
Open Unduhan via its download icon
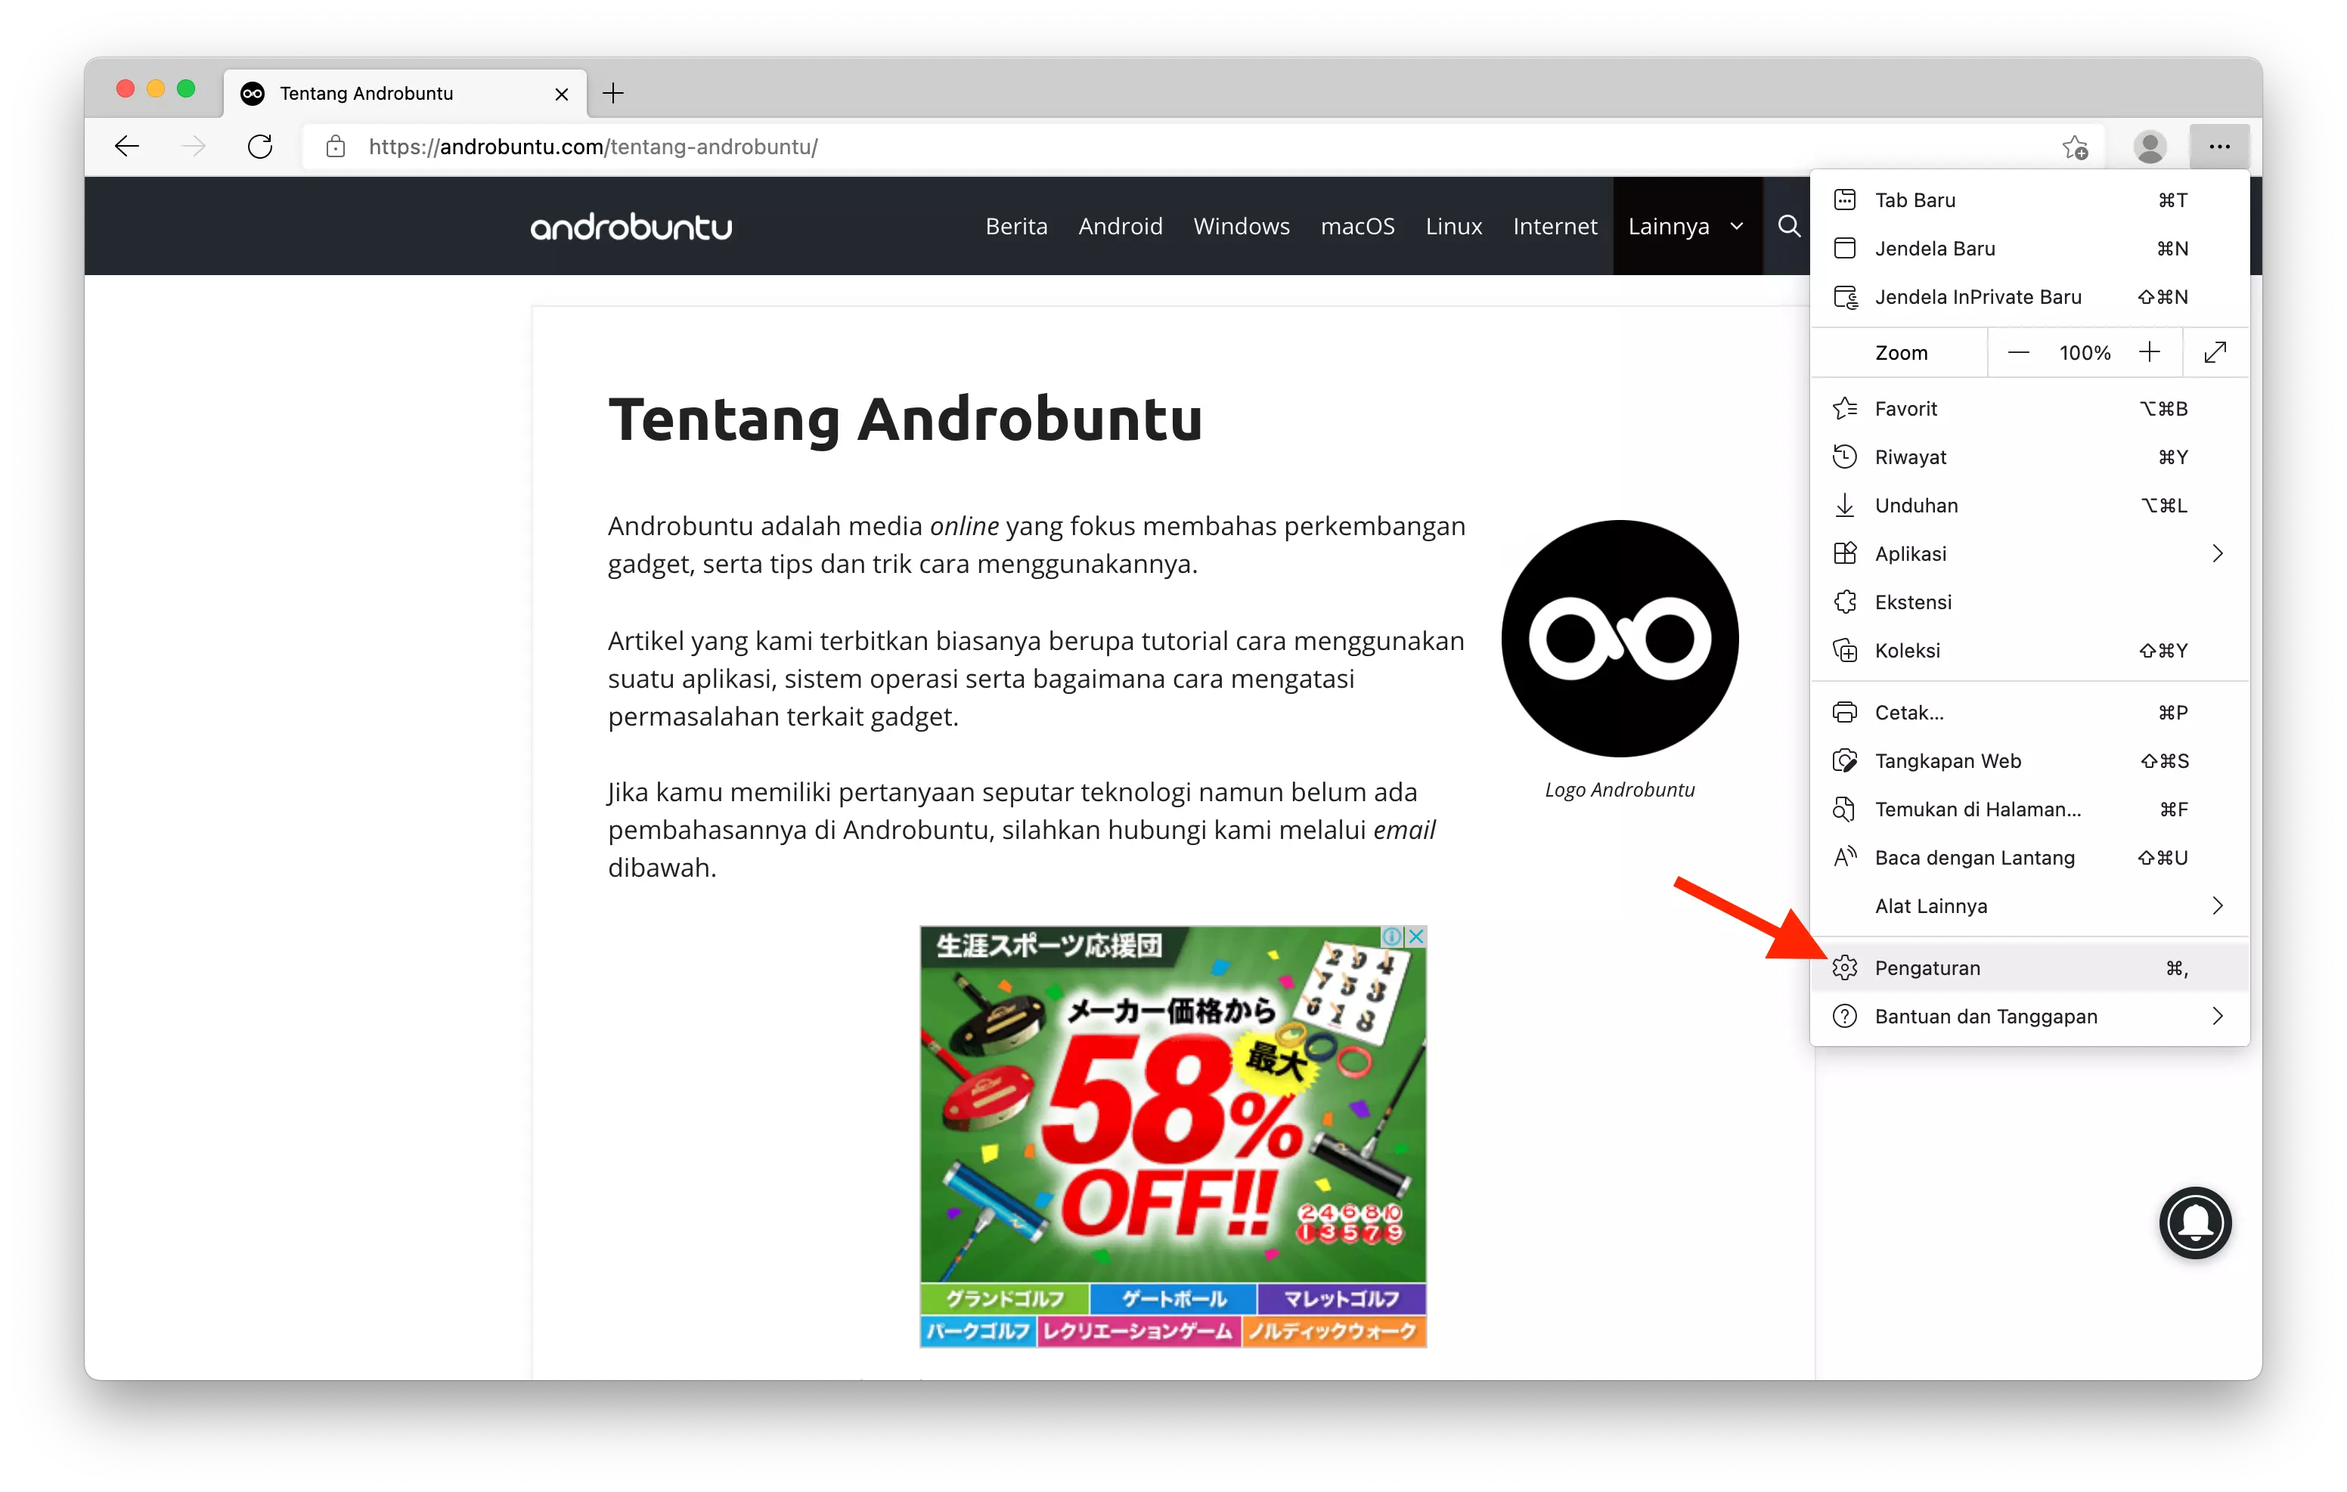point(1845,505)
